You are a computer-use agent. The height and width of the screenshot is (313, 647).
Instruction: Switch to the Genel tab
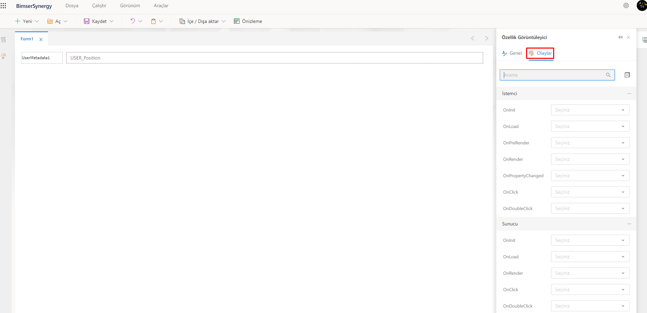[512, 53]
